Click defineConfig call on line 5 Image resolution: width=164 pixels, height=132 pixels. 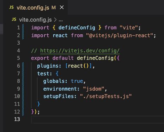tap(95, 58)
